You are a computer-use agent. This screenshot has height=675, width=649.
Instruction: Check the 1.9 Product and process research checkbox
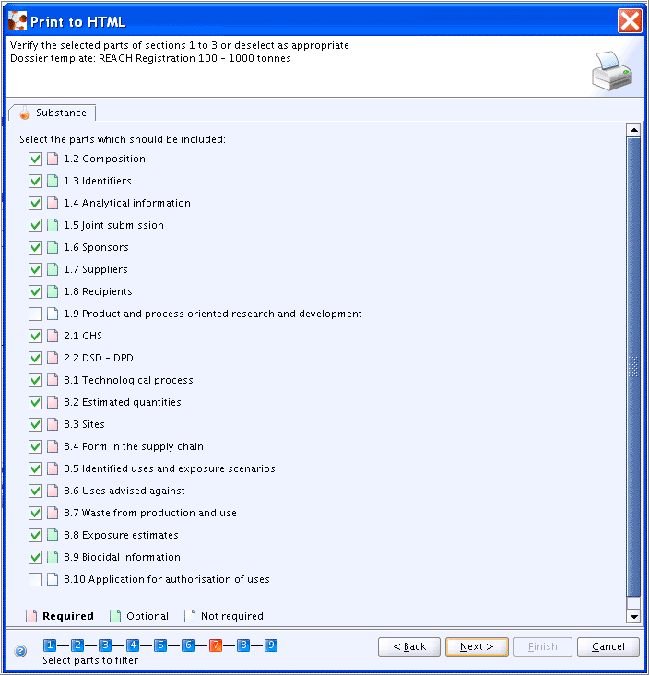tap(35, 314)
